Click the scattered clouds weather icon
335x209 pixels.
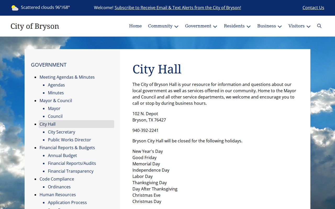pos(15,8)
